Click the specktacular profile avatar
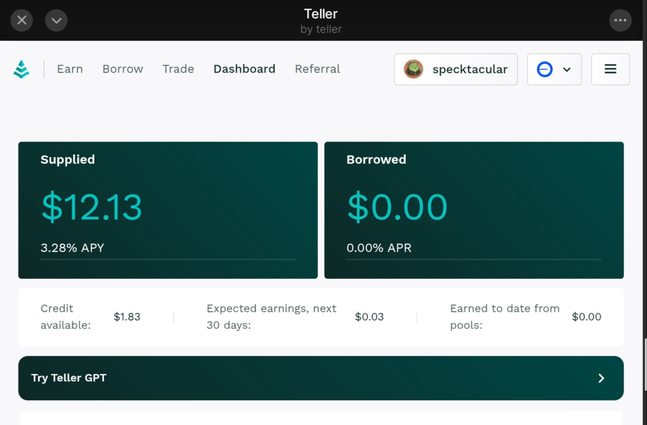The image size is (647, 425). tap(413, 69)
